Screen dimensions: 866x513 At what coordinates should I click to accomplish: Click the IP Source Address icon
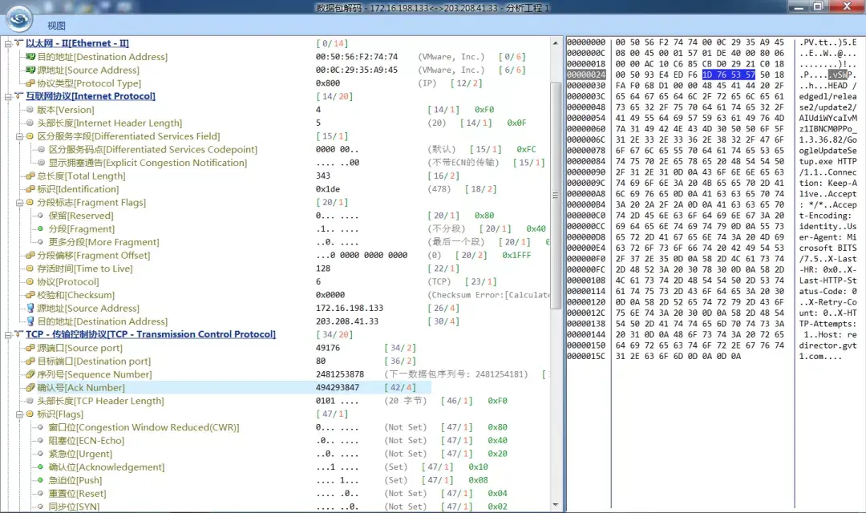point(30,309)
